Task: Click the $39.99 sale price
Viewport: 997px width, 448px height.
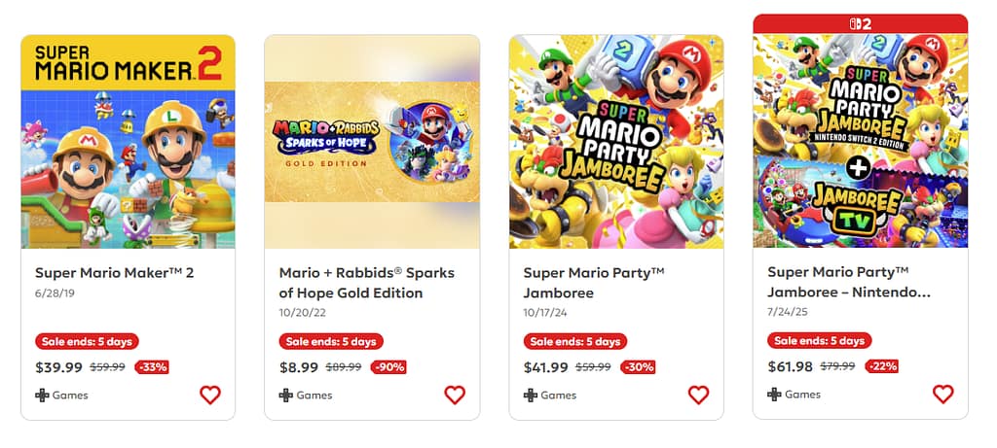Action: 58,367
